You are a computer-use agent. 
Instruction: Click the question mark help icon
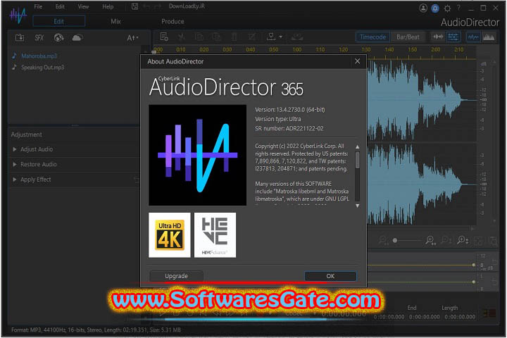[x=458, y=8]
